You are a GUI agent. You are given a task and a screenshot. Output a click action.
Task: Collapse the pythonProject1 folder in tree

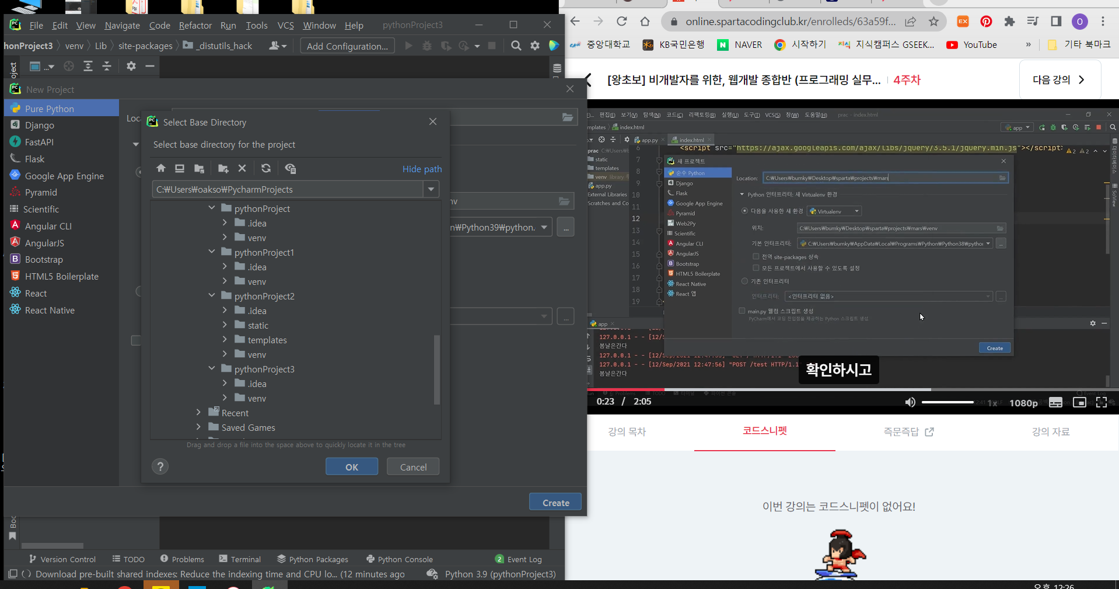pyautogui.click(x=212, y=252)
